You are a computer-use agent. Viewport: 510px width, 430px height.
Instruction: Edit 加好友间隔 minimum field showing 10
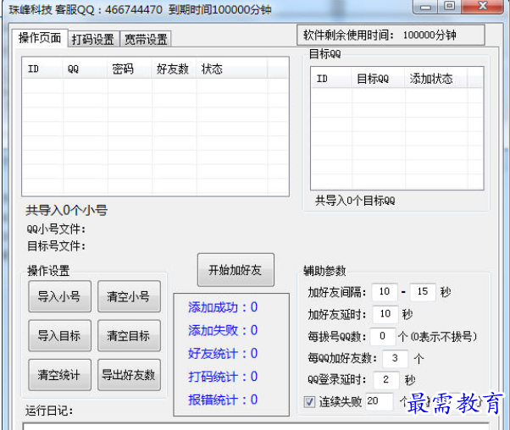pyautogui.click(x=385, y=291)
